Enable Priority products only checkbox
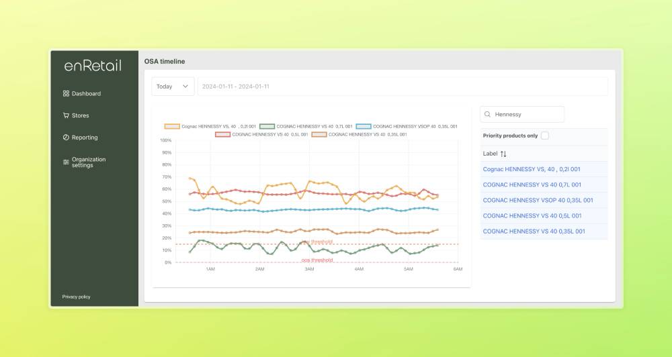672x357 pixels. 545,136
